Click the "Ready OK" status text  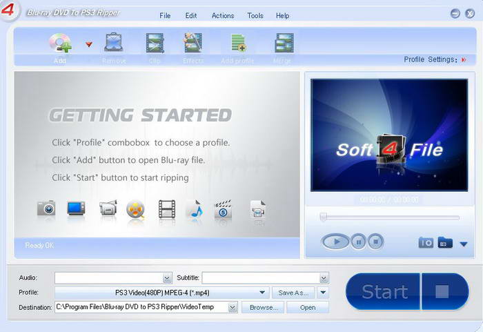click(39, 246)
